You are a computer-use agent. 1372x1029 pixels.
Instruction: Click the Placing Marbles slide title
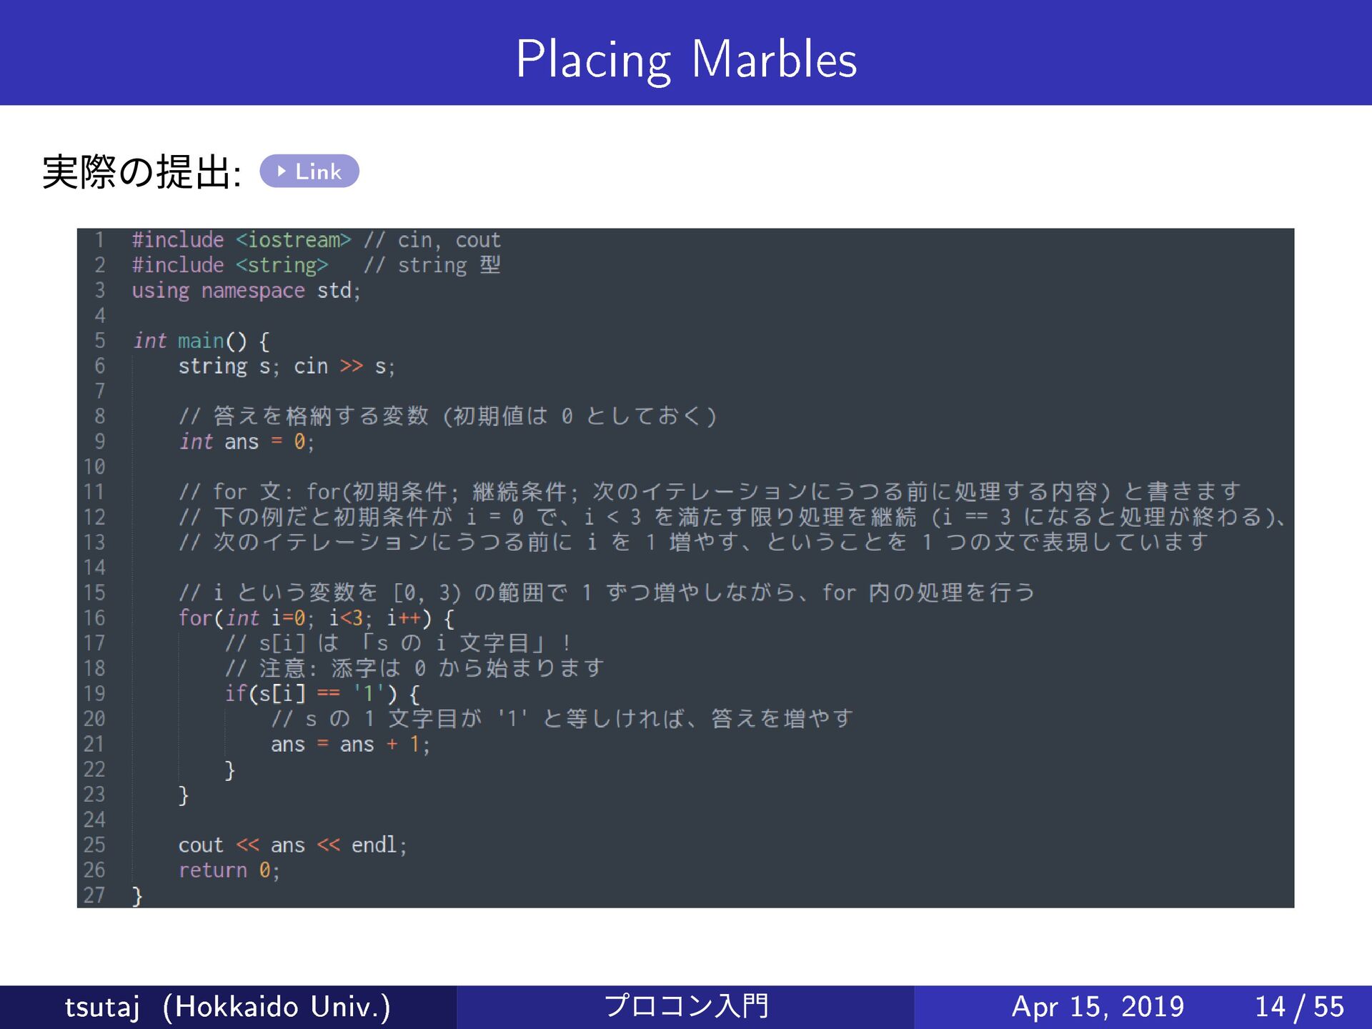[x=685, y=59]
